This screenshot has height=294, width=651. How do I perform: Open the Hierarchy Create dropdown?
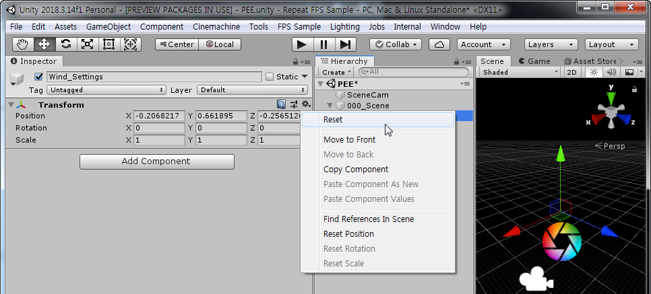(x=336, y=72)
